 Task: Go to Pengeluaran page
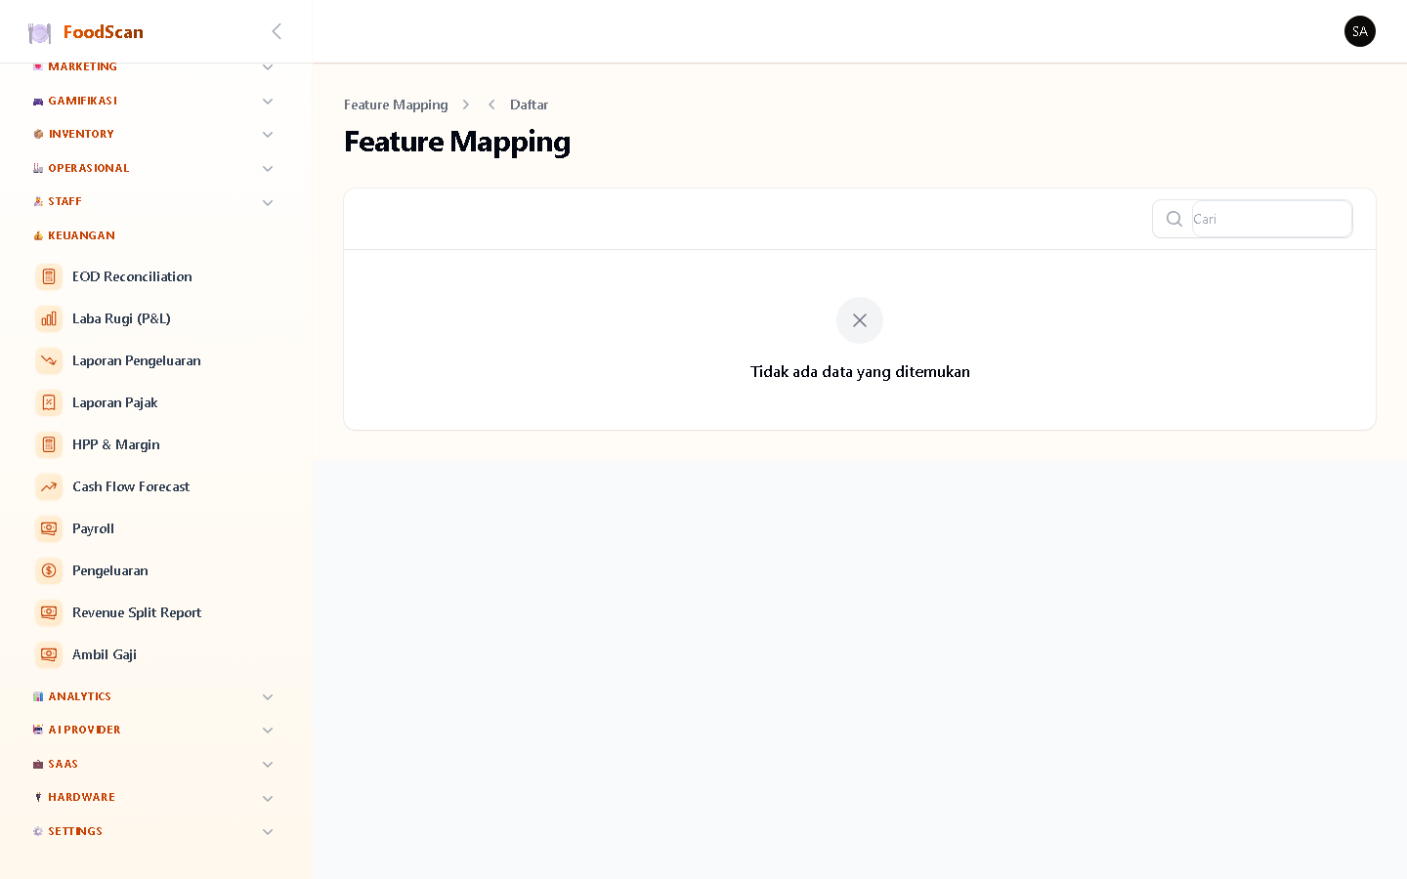tap(156, 570)
